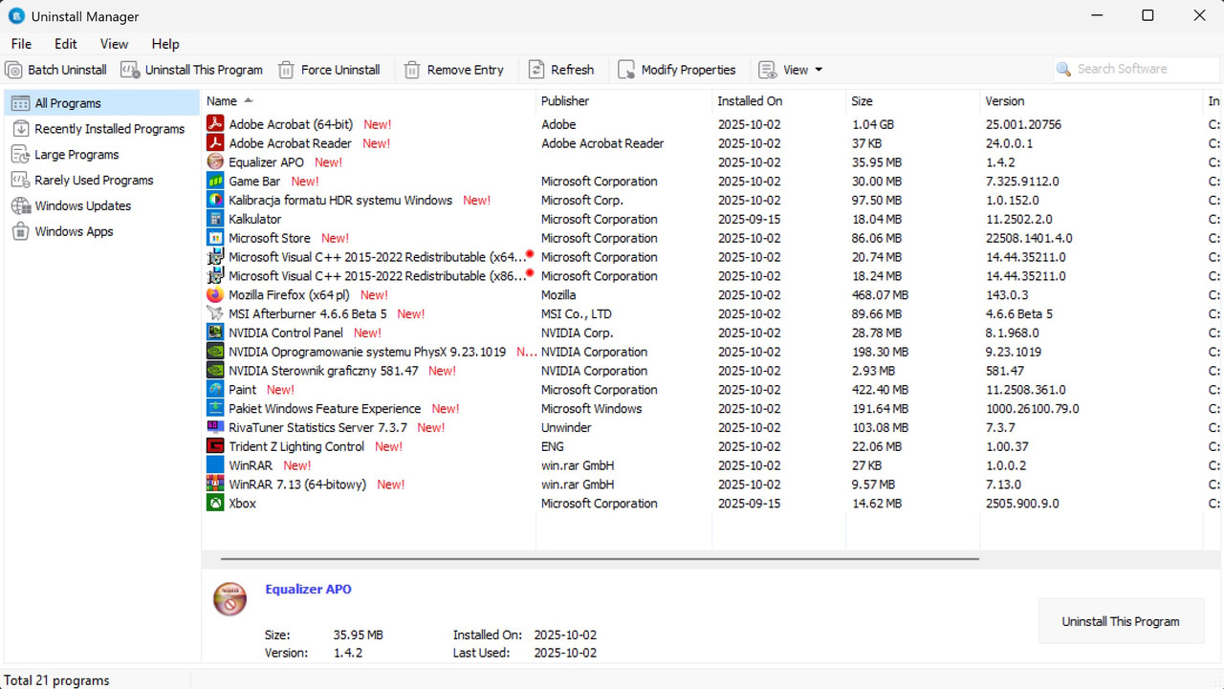
Task: Open the View menu in the menu bar
Action: 114,44
